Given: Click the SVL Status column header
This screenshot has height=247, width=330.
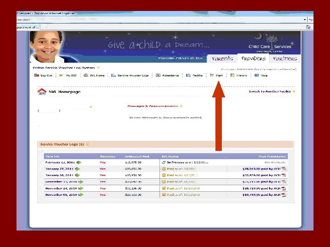Looking at the screenshot, I should [170, 156].
